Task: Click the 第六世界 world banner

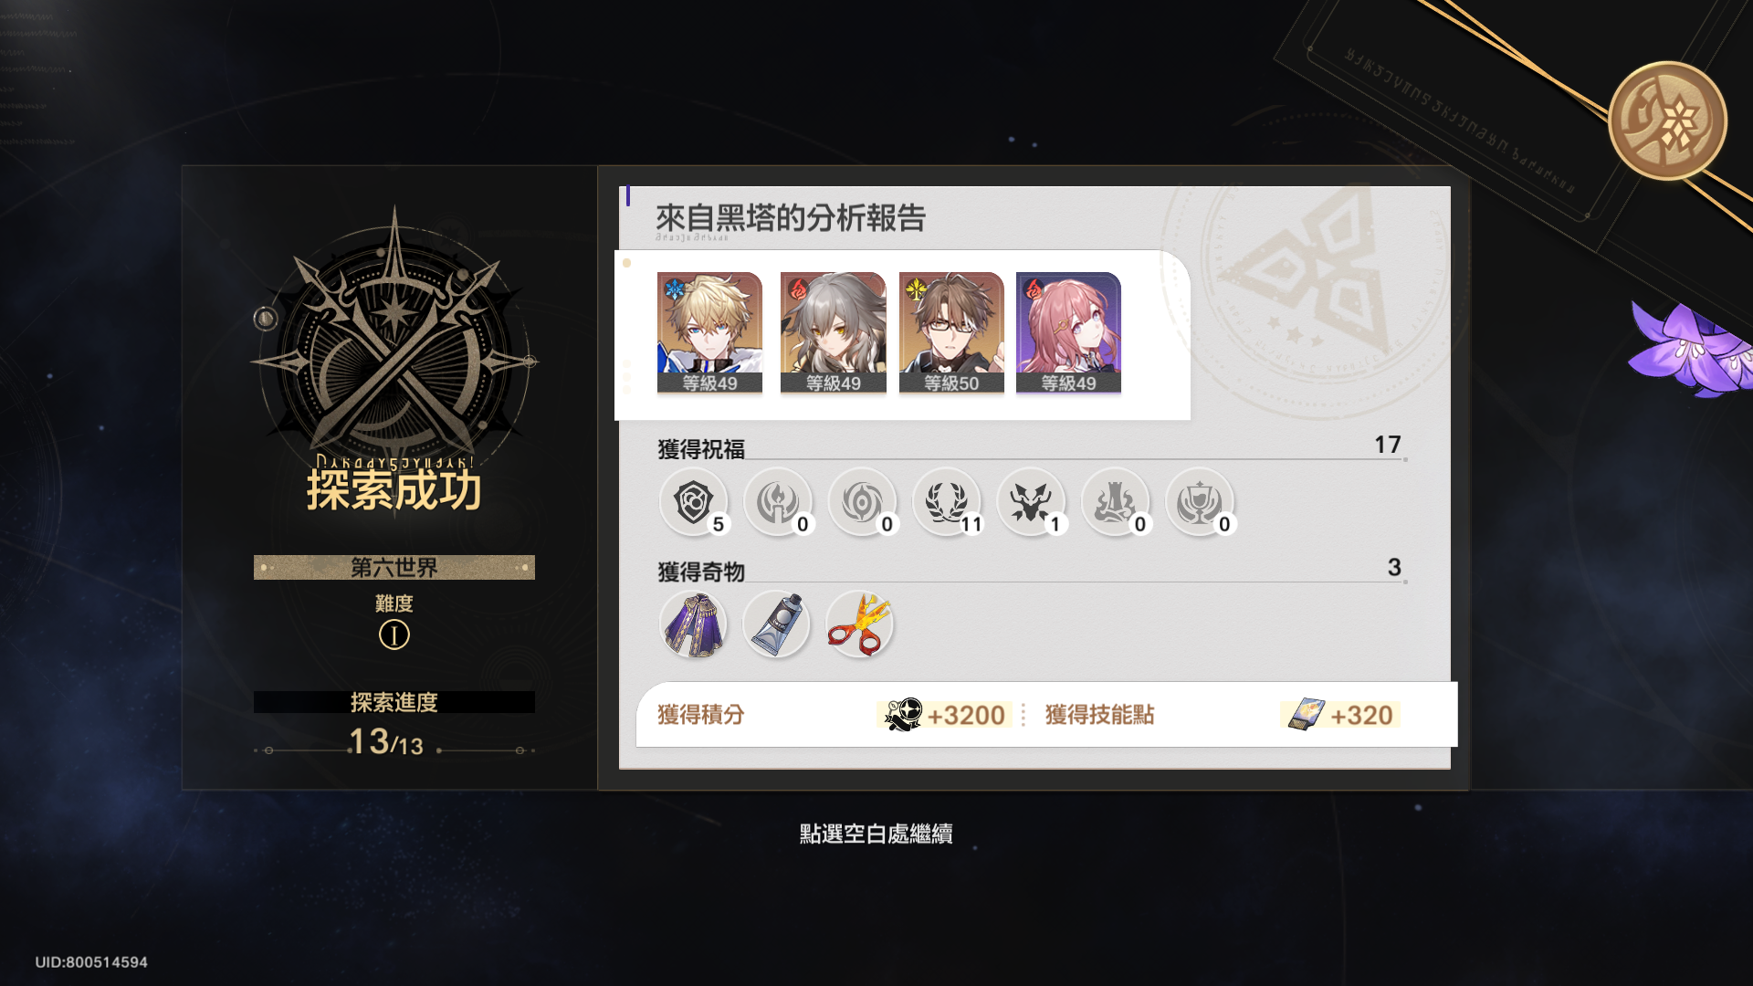Action: coord(394,567)
